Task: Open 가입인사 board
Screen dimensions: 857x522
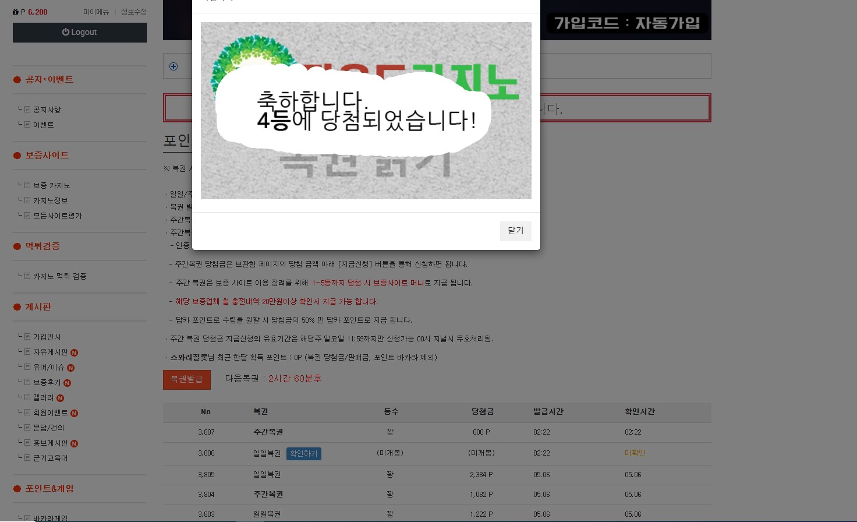Action: [x=47, y=337]
